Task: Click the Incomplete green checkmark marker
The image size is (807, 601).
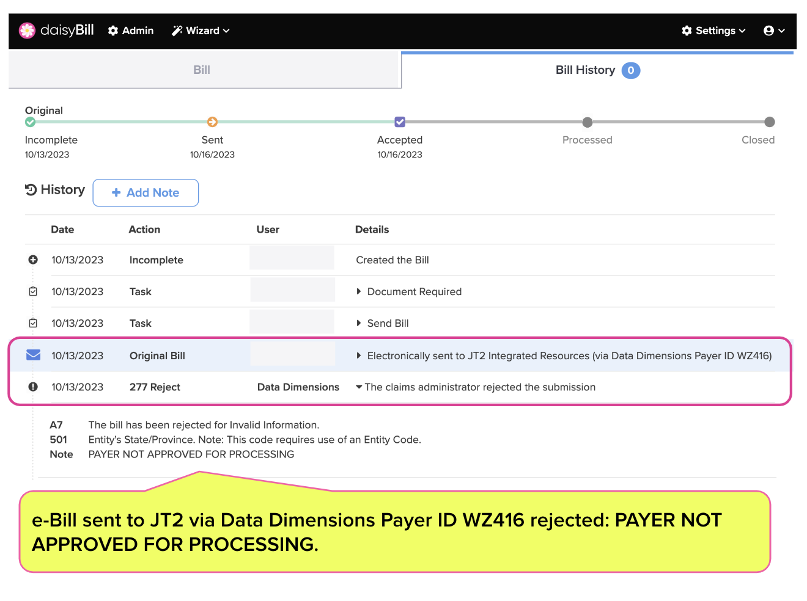Action: tap(30, 122)
